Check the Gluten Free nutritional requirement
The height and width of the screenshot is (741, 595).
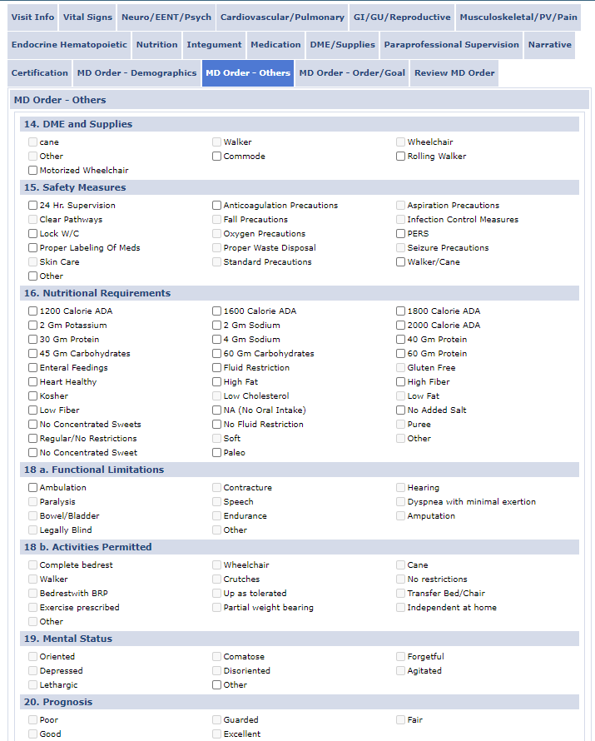coord(400,367)
